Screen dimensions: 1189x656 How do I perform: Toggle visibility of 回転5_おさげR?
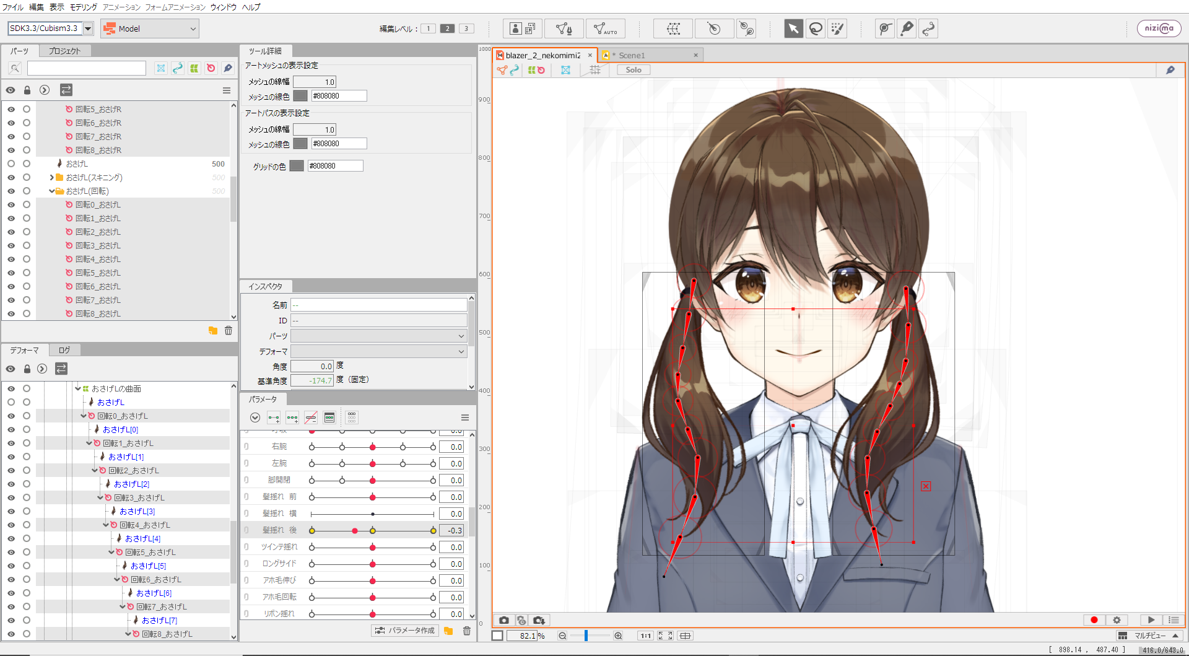pyautogui.click(x=11, y=109)
